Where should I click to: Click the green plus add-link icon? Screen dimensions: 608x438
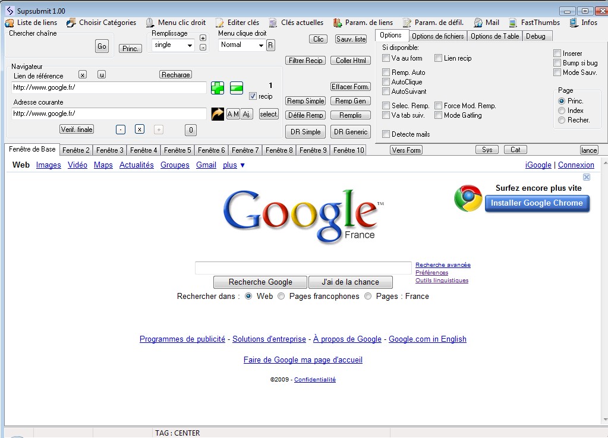tap(218, 88)
